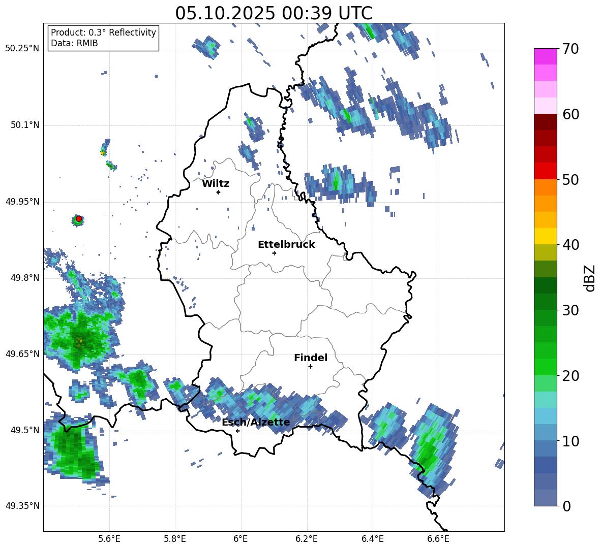Click the 49.95°N latitude label

[x=22, y=202]
